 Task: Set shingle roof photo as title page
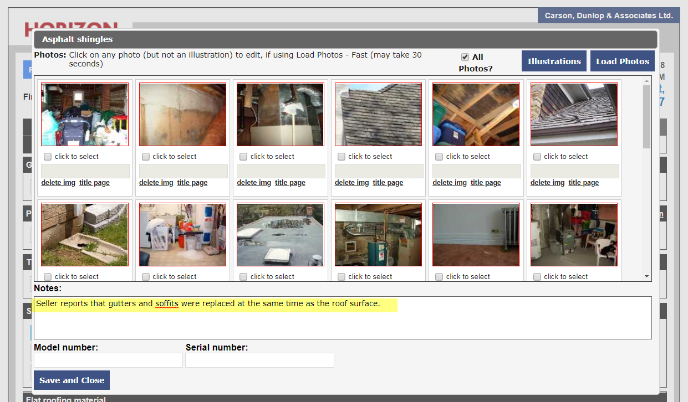pyautogui.click(x=388, y=183)
